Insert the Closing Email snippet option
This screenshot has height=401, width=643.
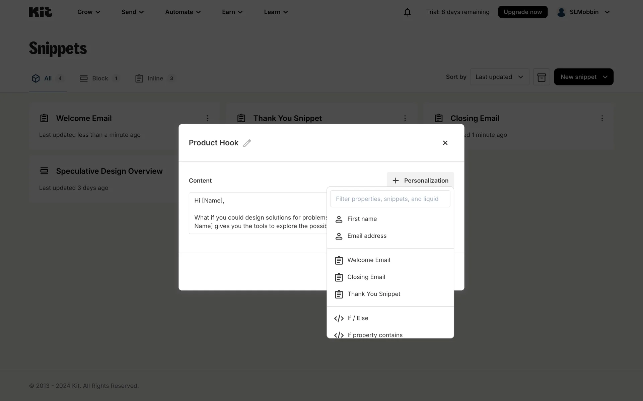point(366,277)
